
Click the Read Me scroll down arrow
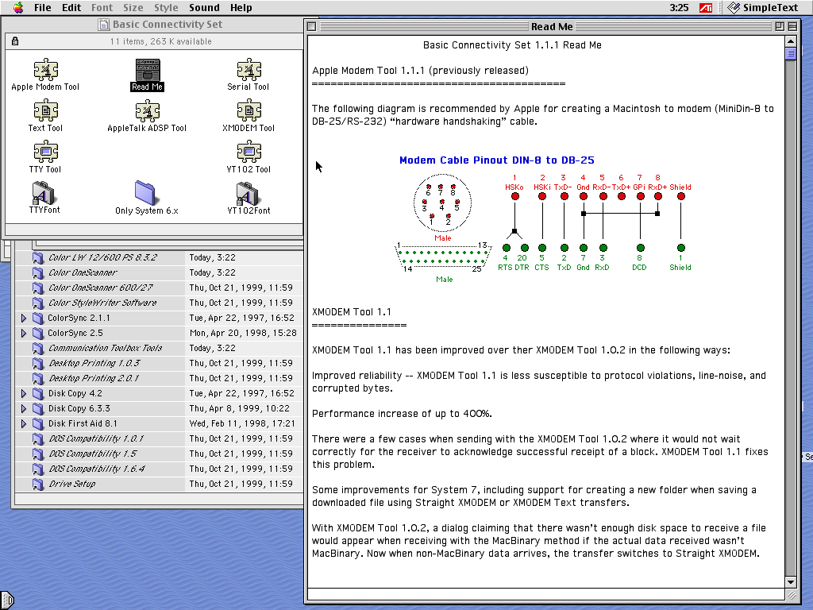791,582
